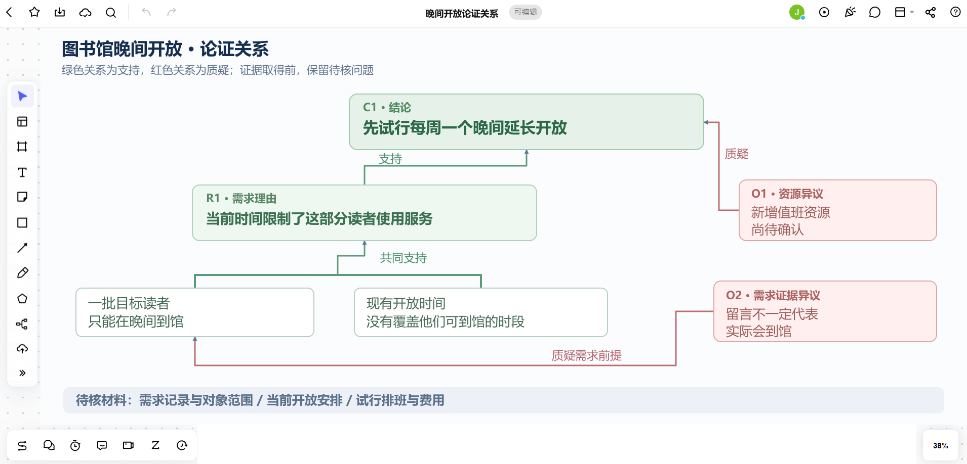Open the help question mark
The image size is (967, 464).
click(x=955, y=12)
